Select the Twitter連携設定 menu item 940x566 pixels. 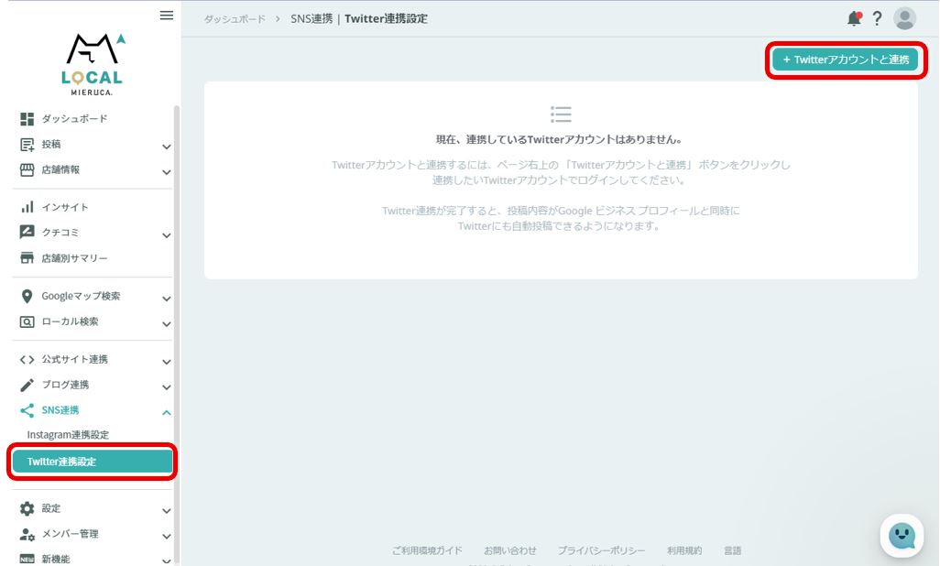(93, 462)
